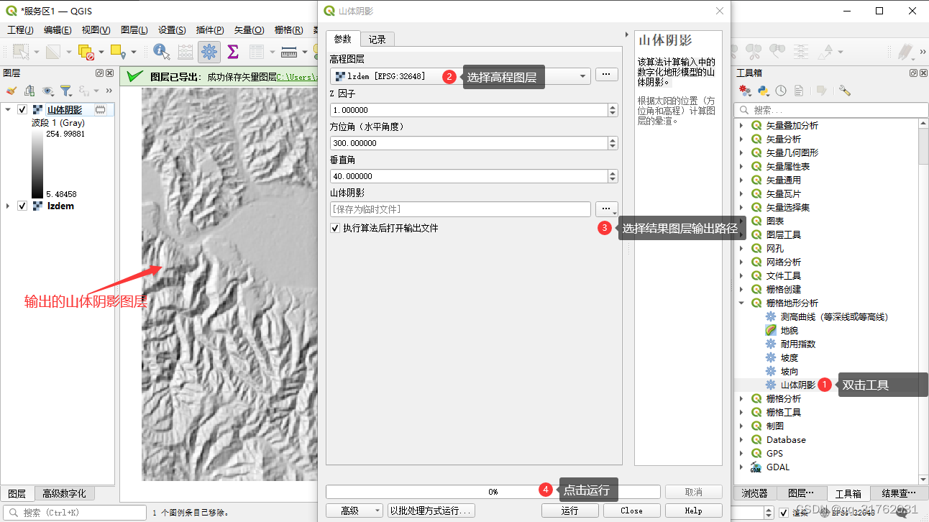Collapse the 栅格地形分析 group
929x522 pixels.
[x=743, y=303]
